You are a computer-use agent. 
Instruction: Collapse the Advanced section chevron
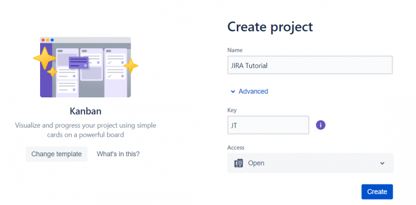233,91
